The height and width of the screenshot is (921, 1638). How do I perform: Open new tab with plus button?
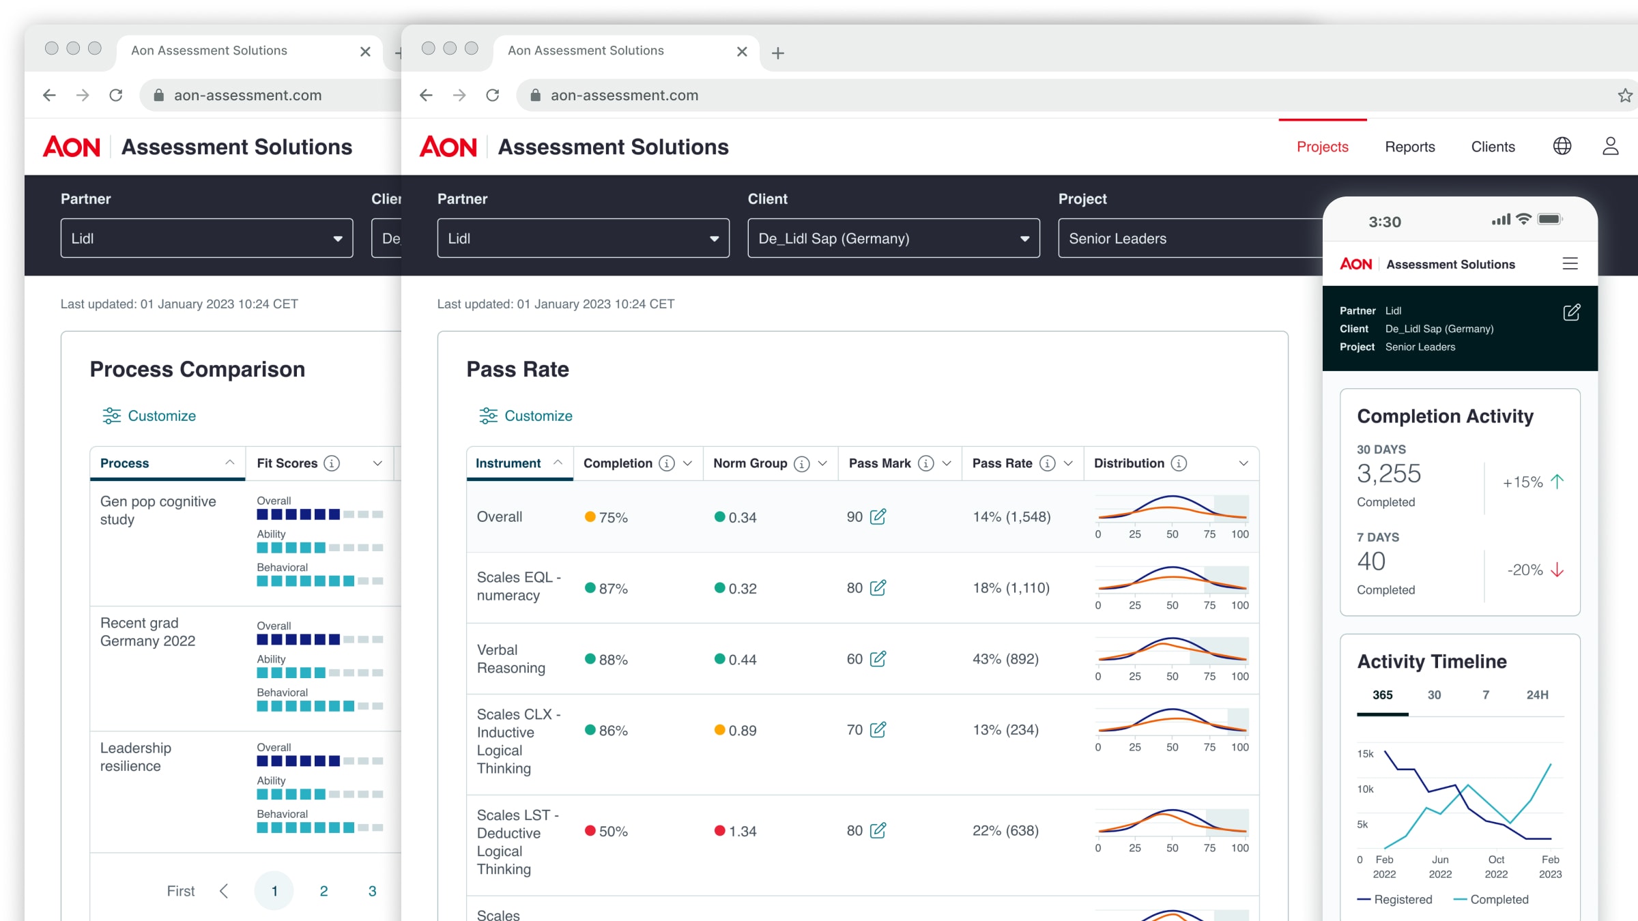pos(777,53)
